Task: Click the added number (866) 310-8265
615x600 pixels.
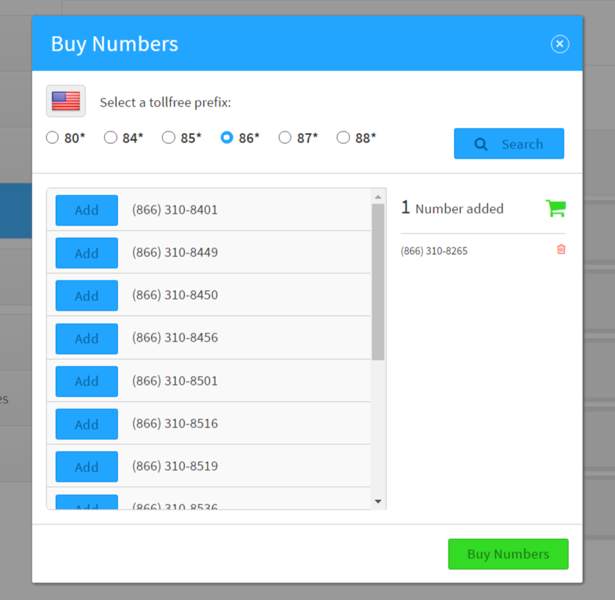Action: click(x=434, y=251)
